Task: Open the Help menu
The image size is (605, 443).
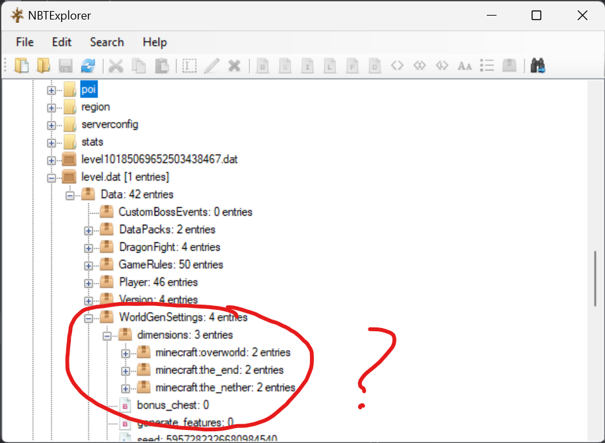Action: pyautogui.click(x=155, y=42)
